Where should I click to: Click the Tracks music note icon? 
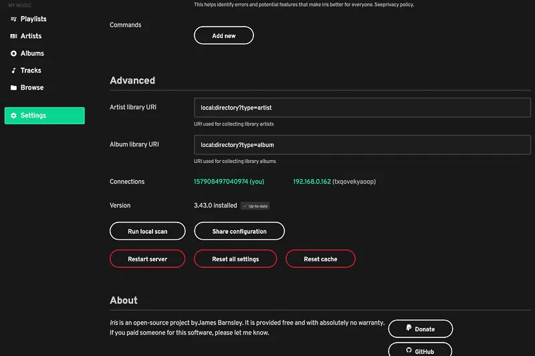pyautogui.click(x=13, y=71)
